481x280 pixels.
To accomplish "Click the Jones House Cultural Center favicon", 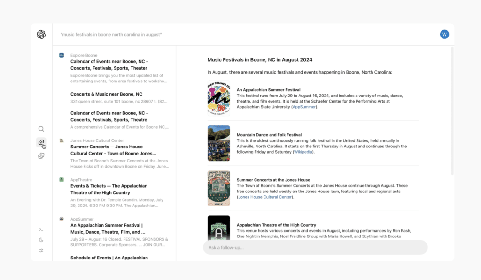I will (62, 140).
